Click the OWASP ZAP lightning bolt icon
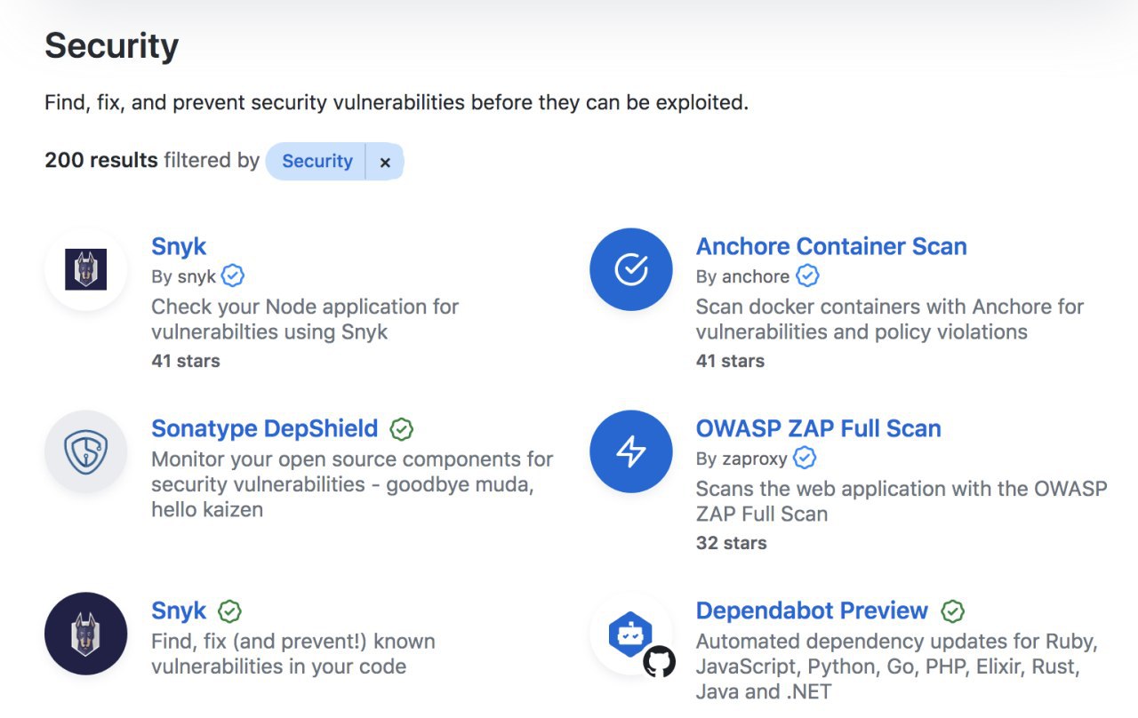The image size is (1138, 718). (631, 451)
